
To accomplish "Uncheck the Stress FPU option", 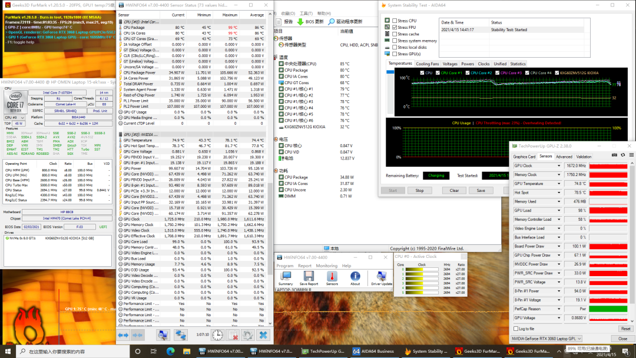I will [x=395, y=27].
